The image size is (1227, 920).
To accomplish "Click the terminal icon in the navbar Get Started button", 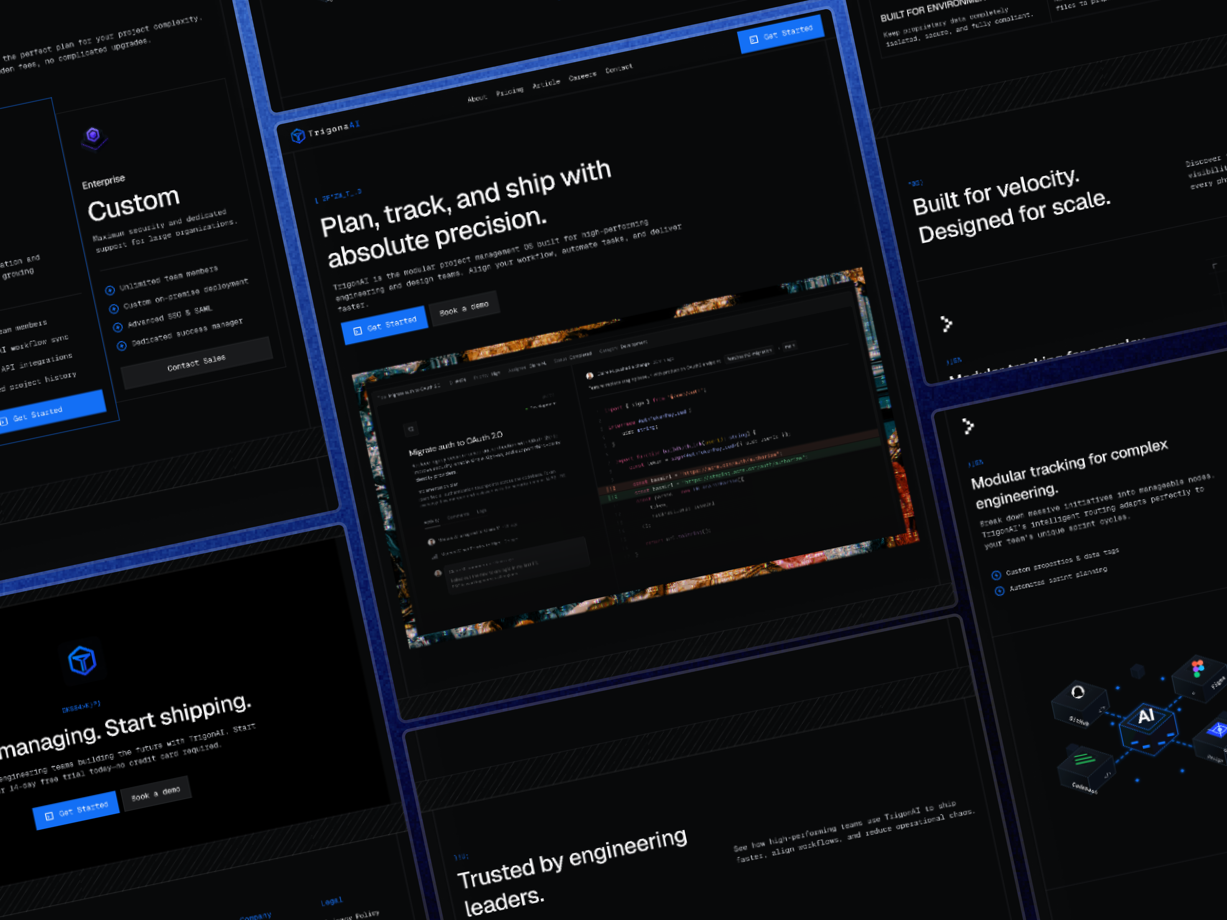I will 754,39.
